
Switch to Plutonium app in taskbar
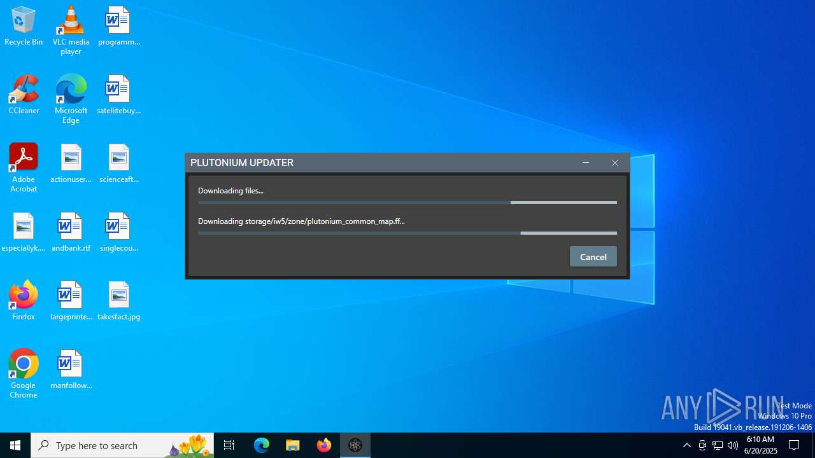[355, 445]
